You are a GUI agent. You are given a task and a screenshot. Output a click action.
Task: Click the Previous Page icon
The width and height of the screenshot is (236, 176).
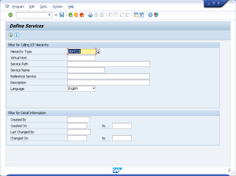click(x=116, y=15)
